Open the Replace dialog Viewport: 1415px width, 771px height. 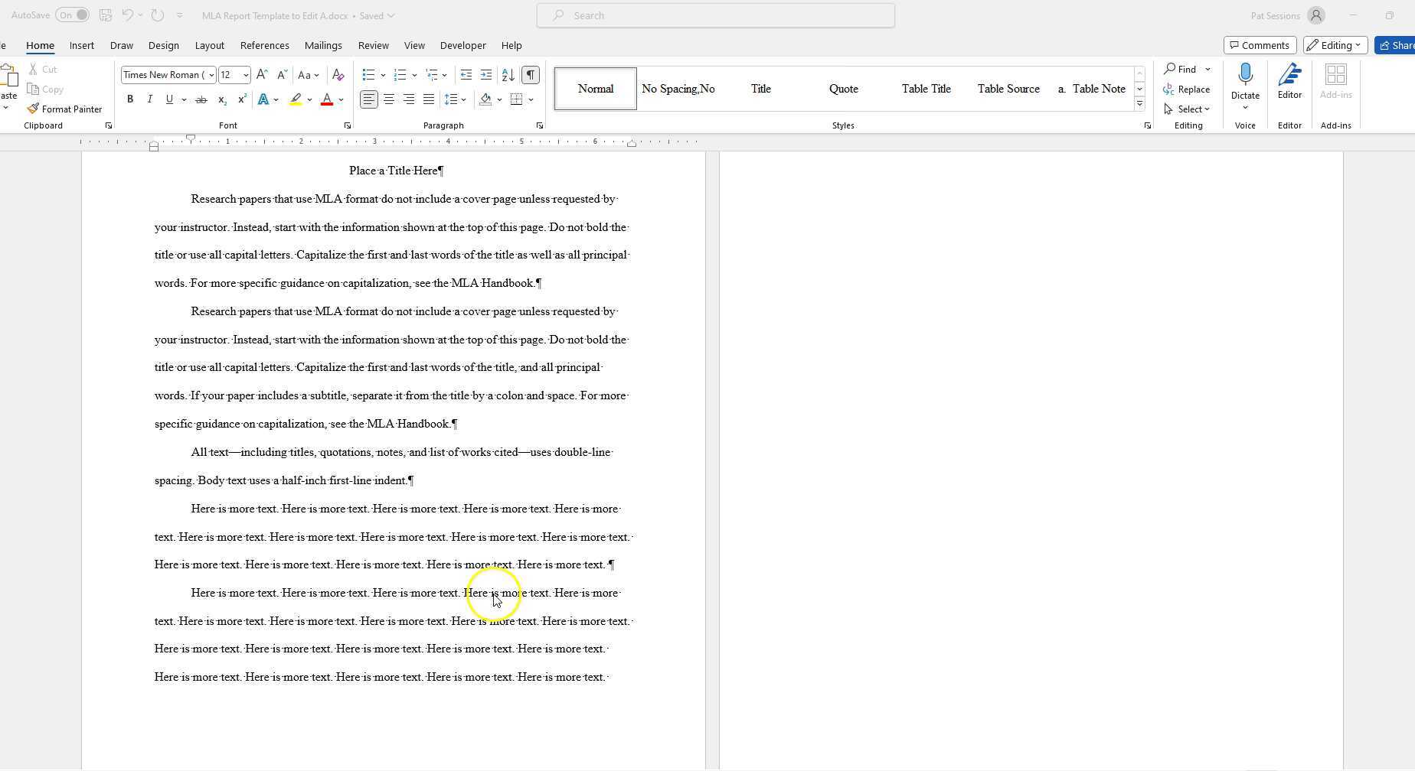(1188, 89)
